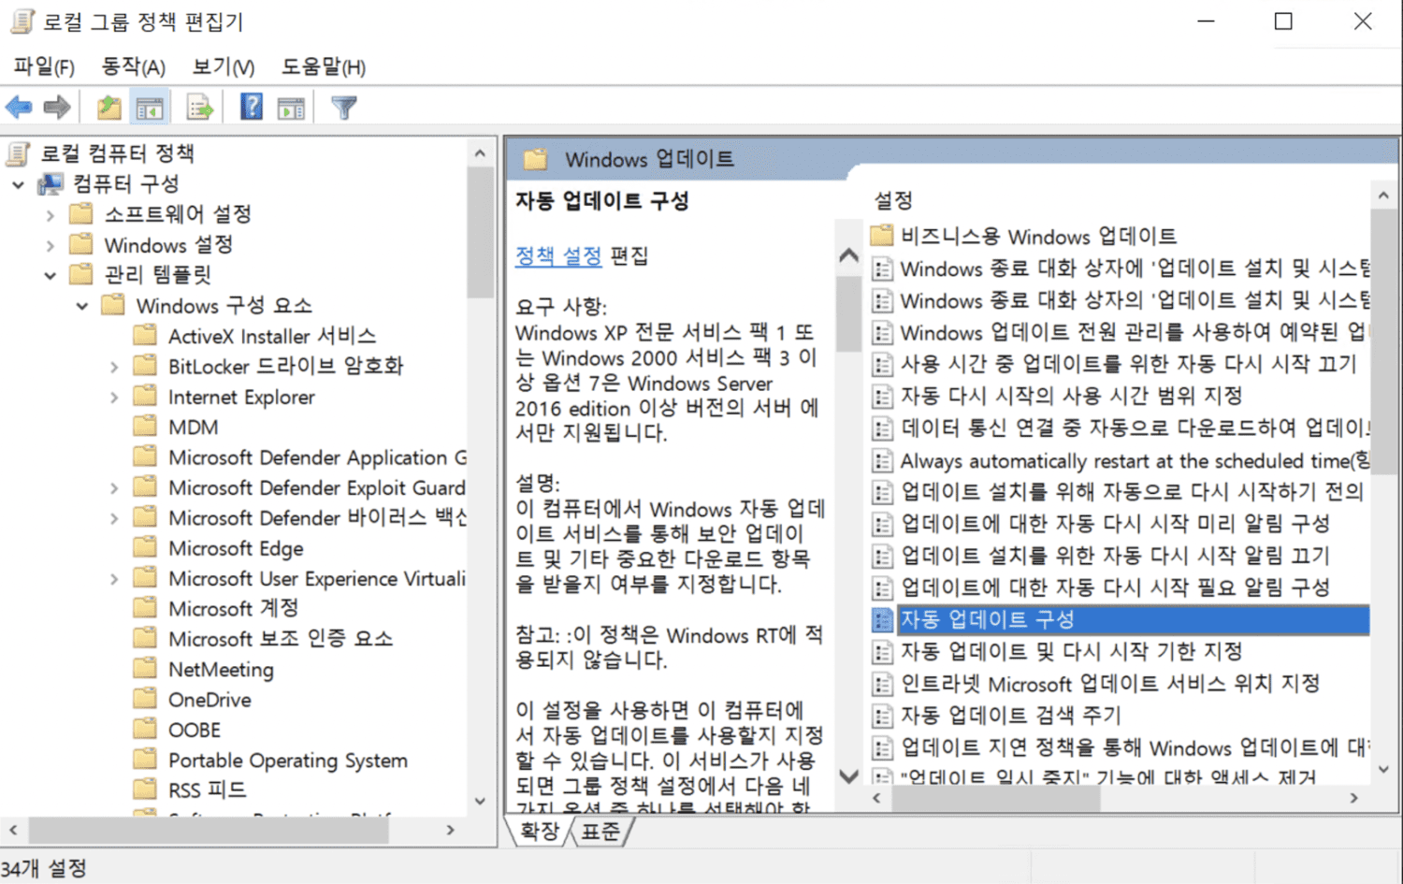1403x884 pixels.
Task: Click policy icon beside 자동 업데이트 검색 주기
Action: 881,717
